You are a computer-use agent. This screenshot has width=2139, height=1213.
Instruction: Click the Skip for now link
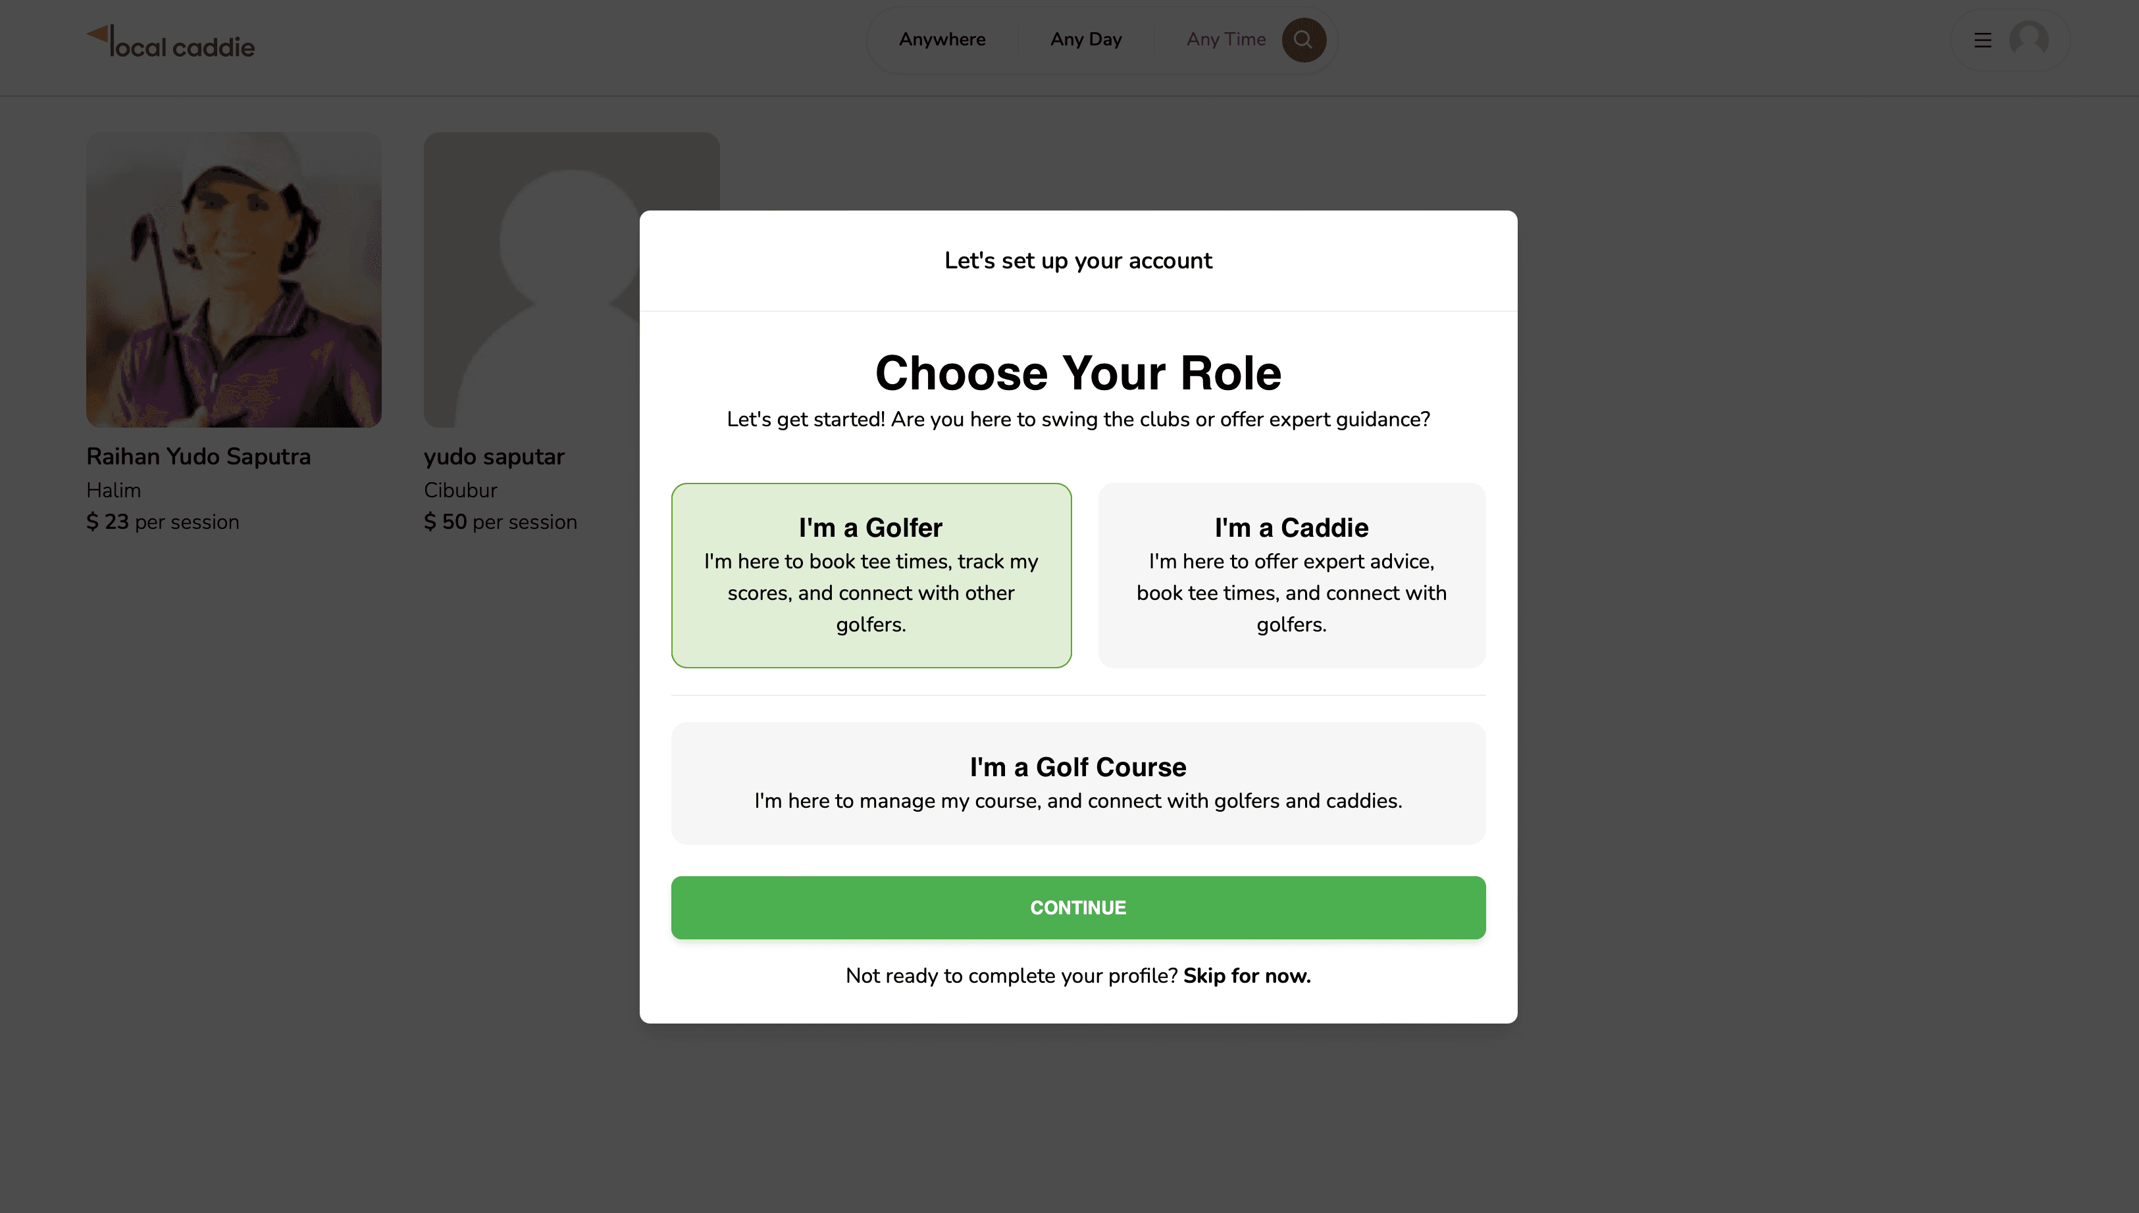pyautogui.click(x=1247, y=976)
